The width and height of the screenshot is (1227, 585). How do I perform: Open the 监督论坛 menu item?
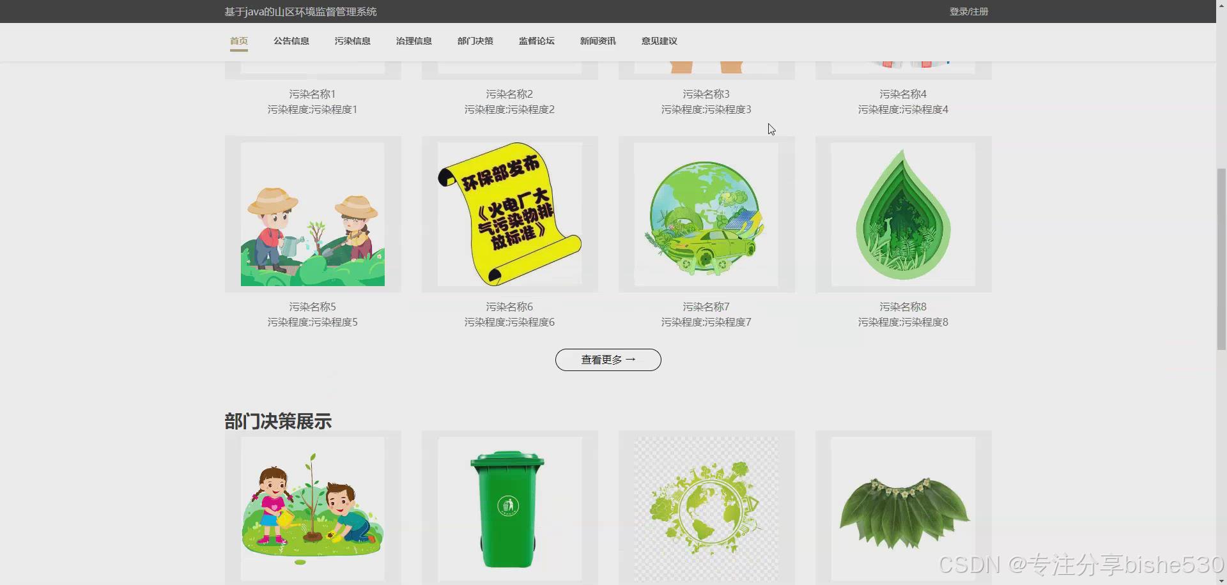pos(537,41)
